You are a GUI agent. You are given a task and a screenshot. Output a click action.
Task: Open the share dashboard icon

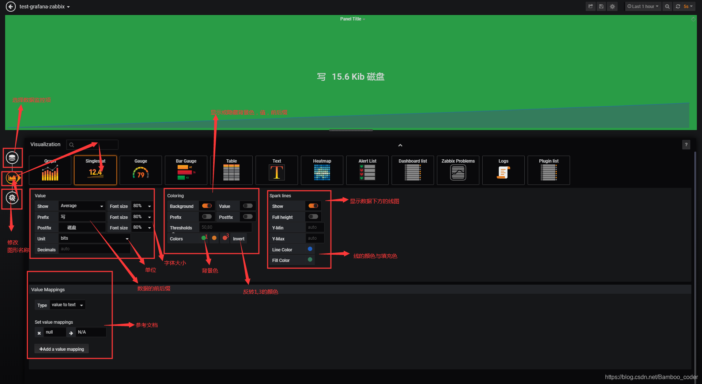click(x=590, y=7)
